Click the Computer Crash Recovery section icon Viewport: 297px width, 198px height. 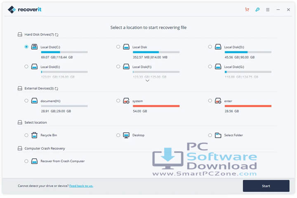tap(20, 148)
